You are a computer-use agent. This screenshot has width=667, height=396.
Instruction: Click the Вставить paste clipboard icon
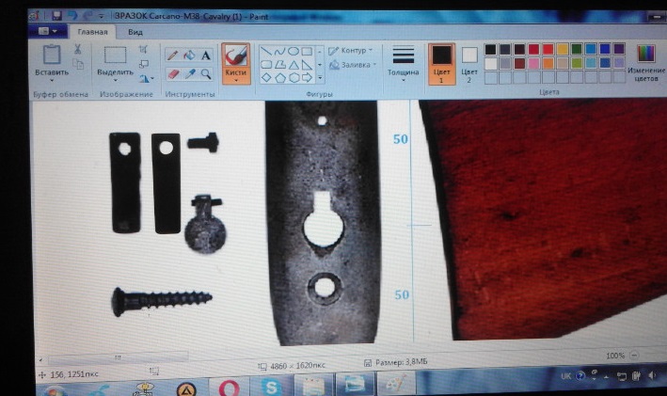click(52, 55)
